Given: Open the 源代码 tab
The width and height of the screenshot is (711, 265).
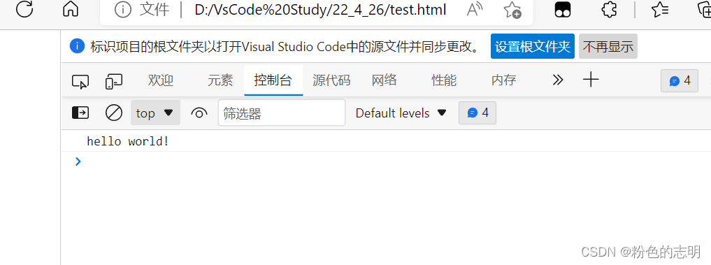Looking at the screenshot, I should click(x=331, y=80).
